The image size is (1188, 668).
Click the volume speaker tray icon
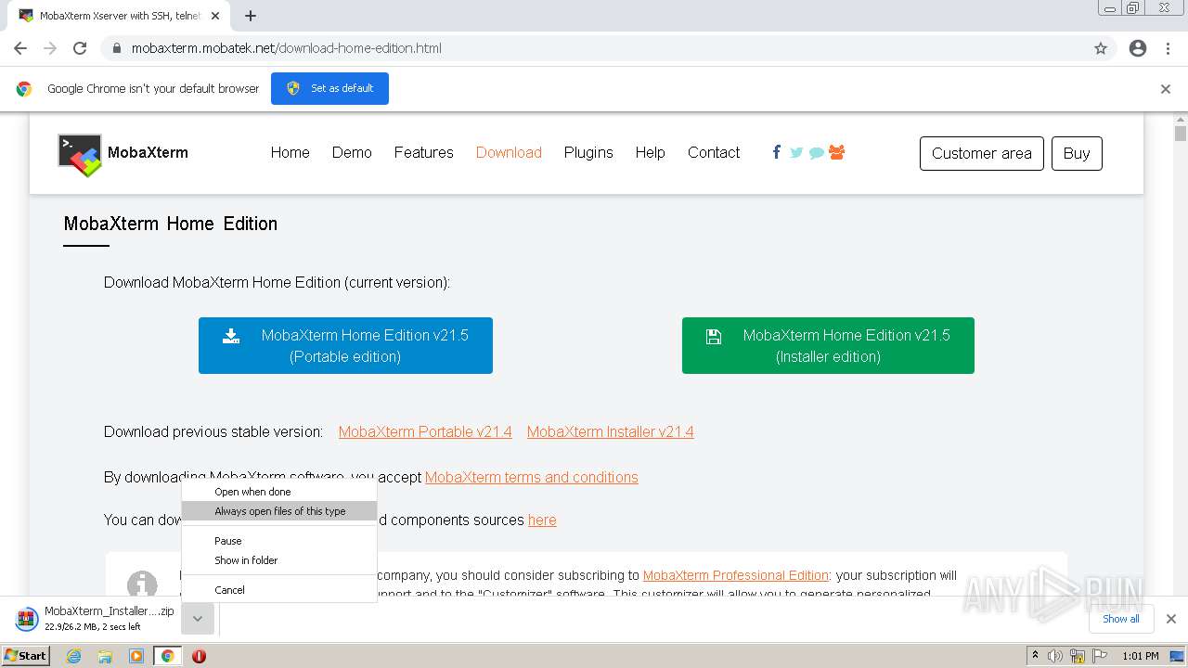(1055, 656)
